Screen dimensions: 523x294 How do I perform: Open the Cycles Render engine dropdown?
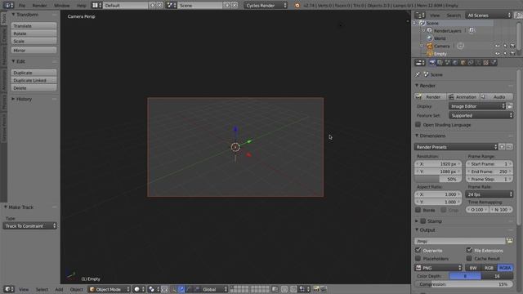pos(266,6)
